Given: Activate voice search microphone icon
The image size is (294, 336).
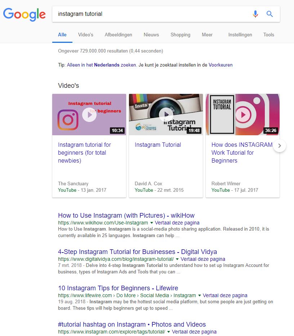Looking at the screenshot, I should coord(255,14).
